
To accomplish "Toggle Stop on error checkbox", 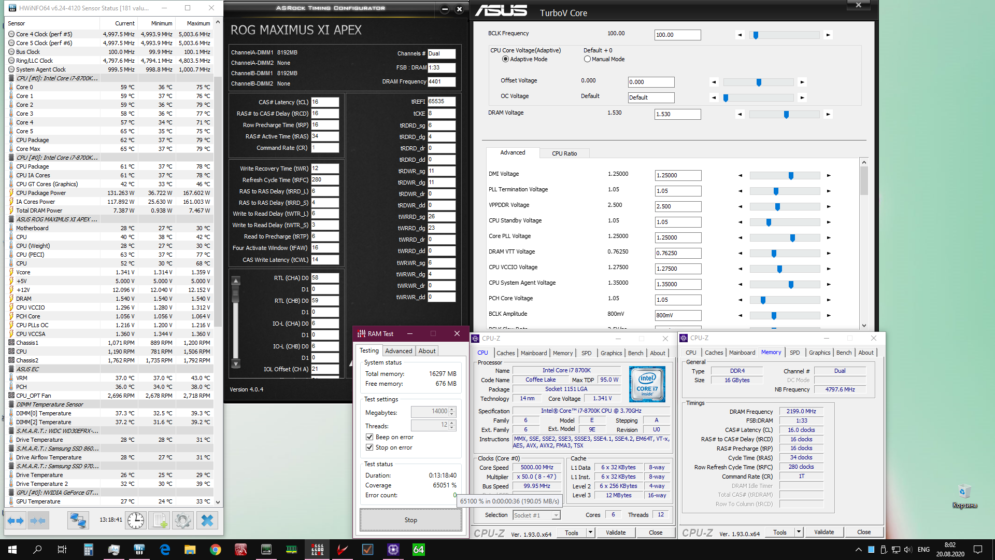I will 369,447.
